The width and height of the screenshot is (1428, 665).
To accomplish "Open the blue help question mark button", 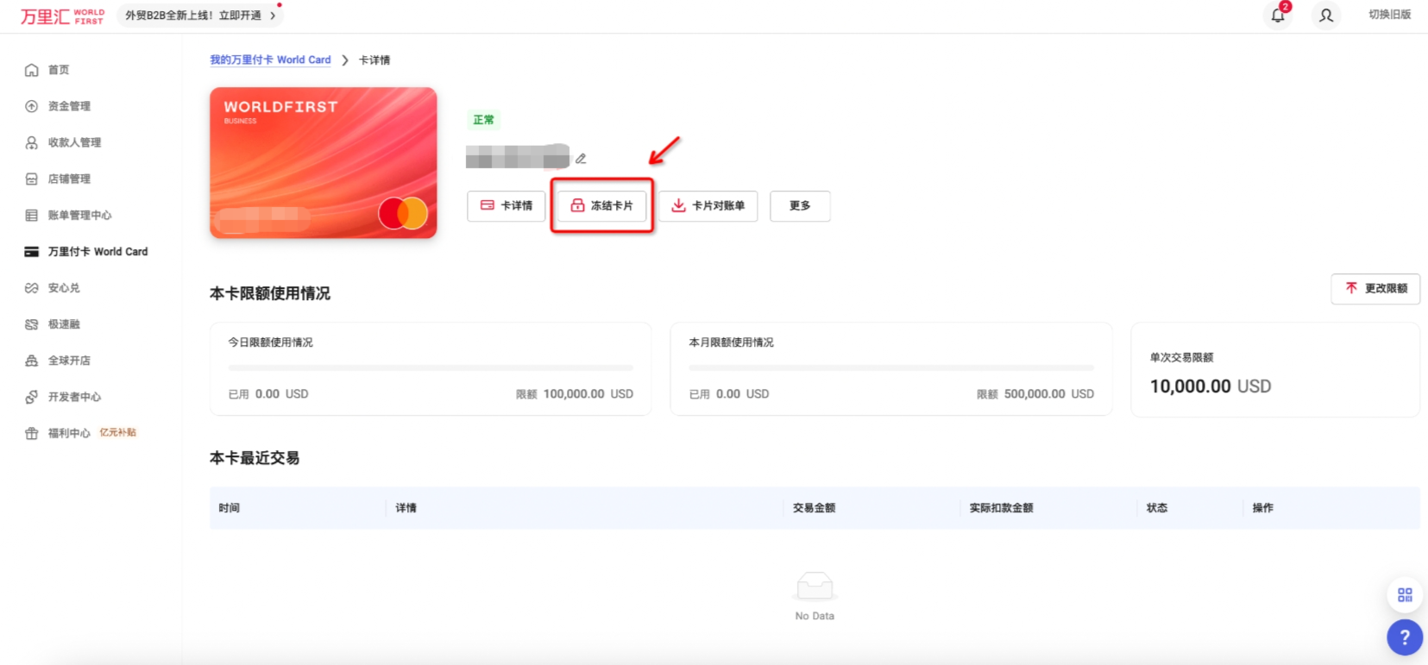I will [x=1404, y=637].
